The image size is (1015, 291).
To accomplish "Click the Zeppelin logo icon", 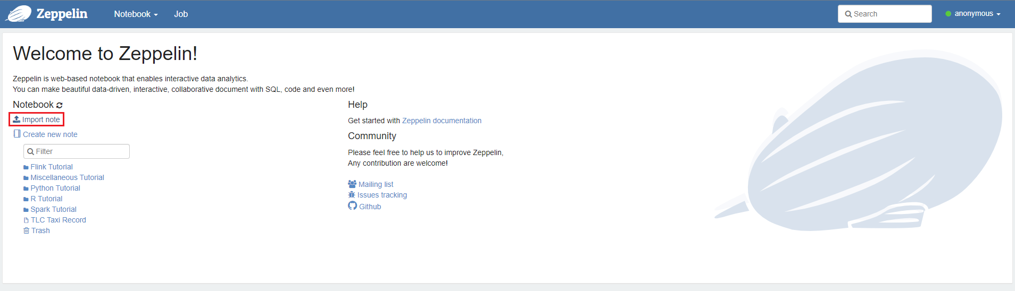I will 19,14.
